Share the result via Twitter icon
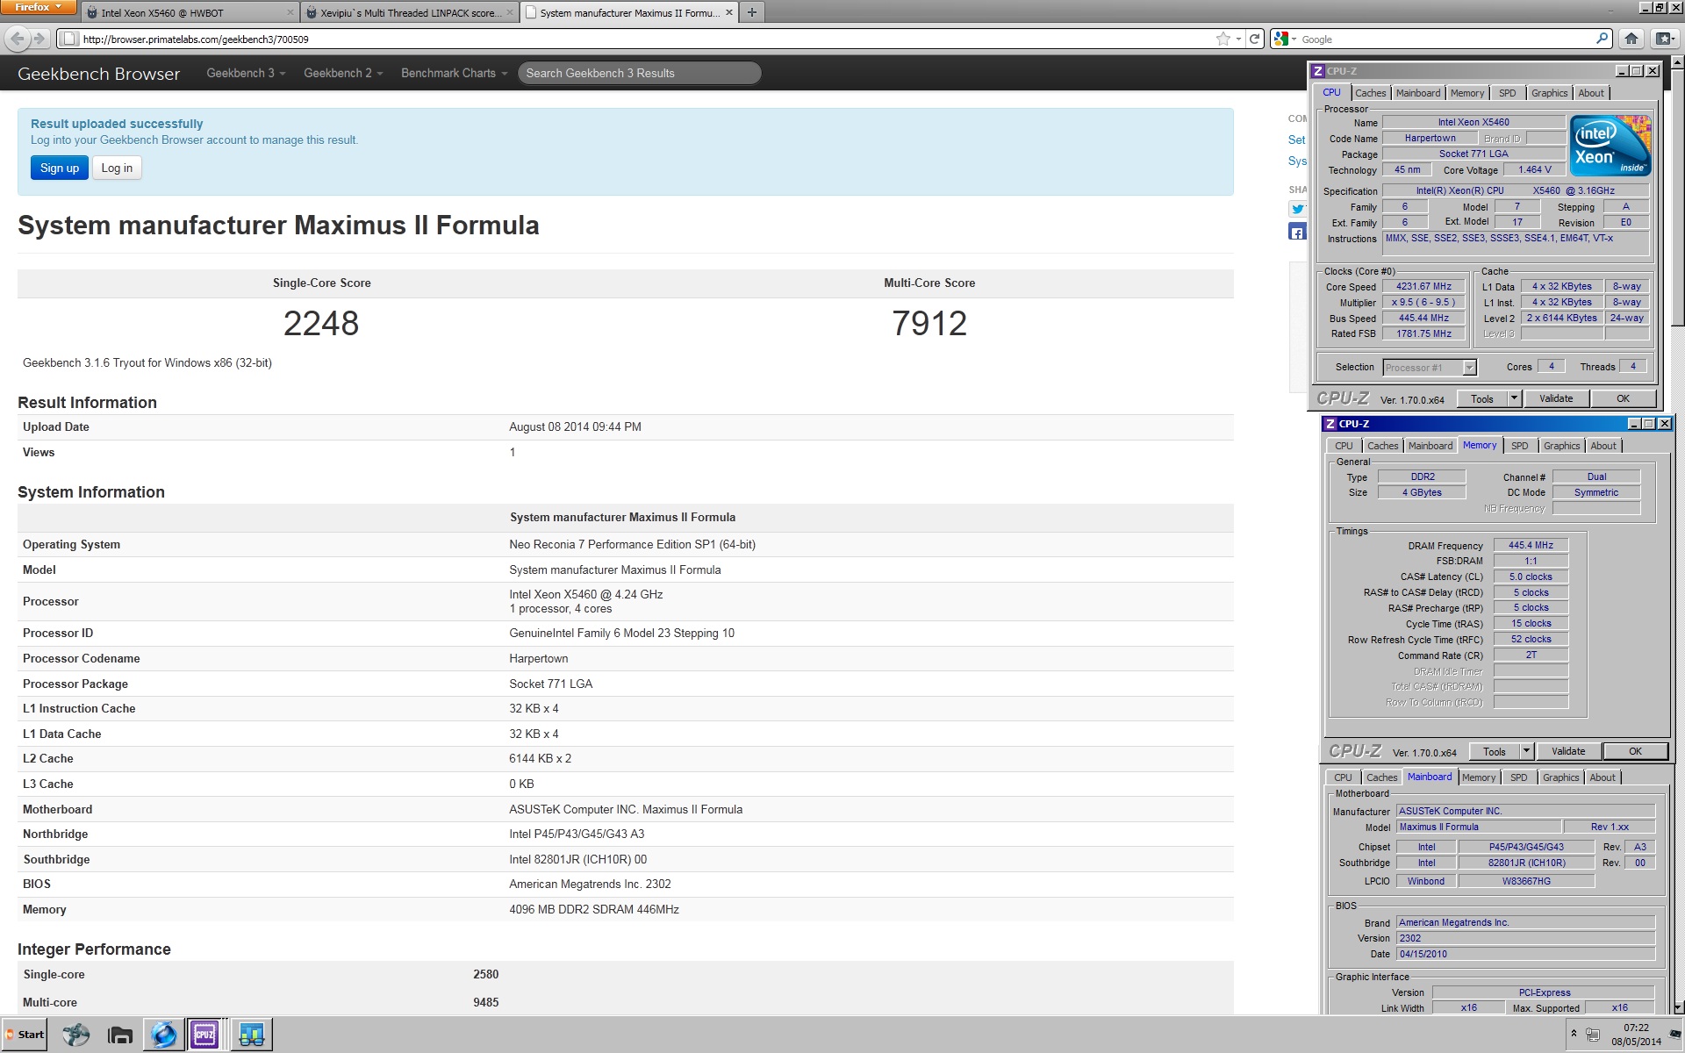 click(1297, 209)
